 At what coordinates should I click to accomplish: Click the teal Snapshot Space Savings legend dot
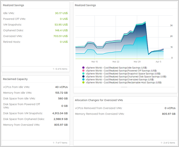pos(83,73)
